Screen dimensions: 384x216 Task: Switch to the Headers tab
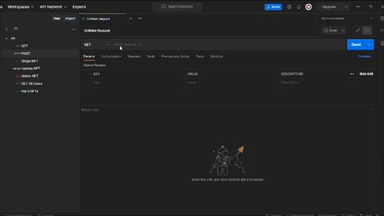point(134,56)
